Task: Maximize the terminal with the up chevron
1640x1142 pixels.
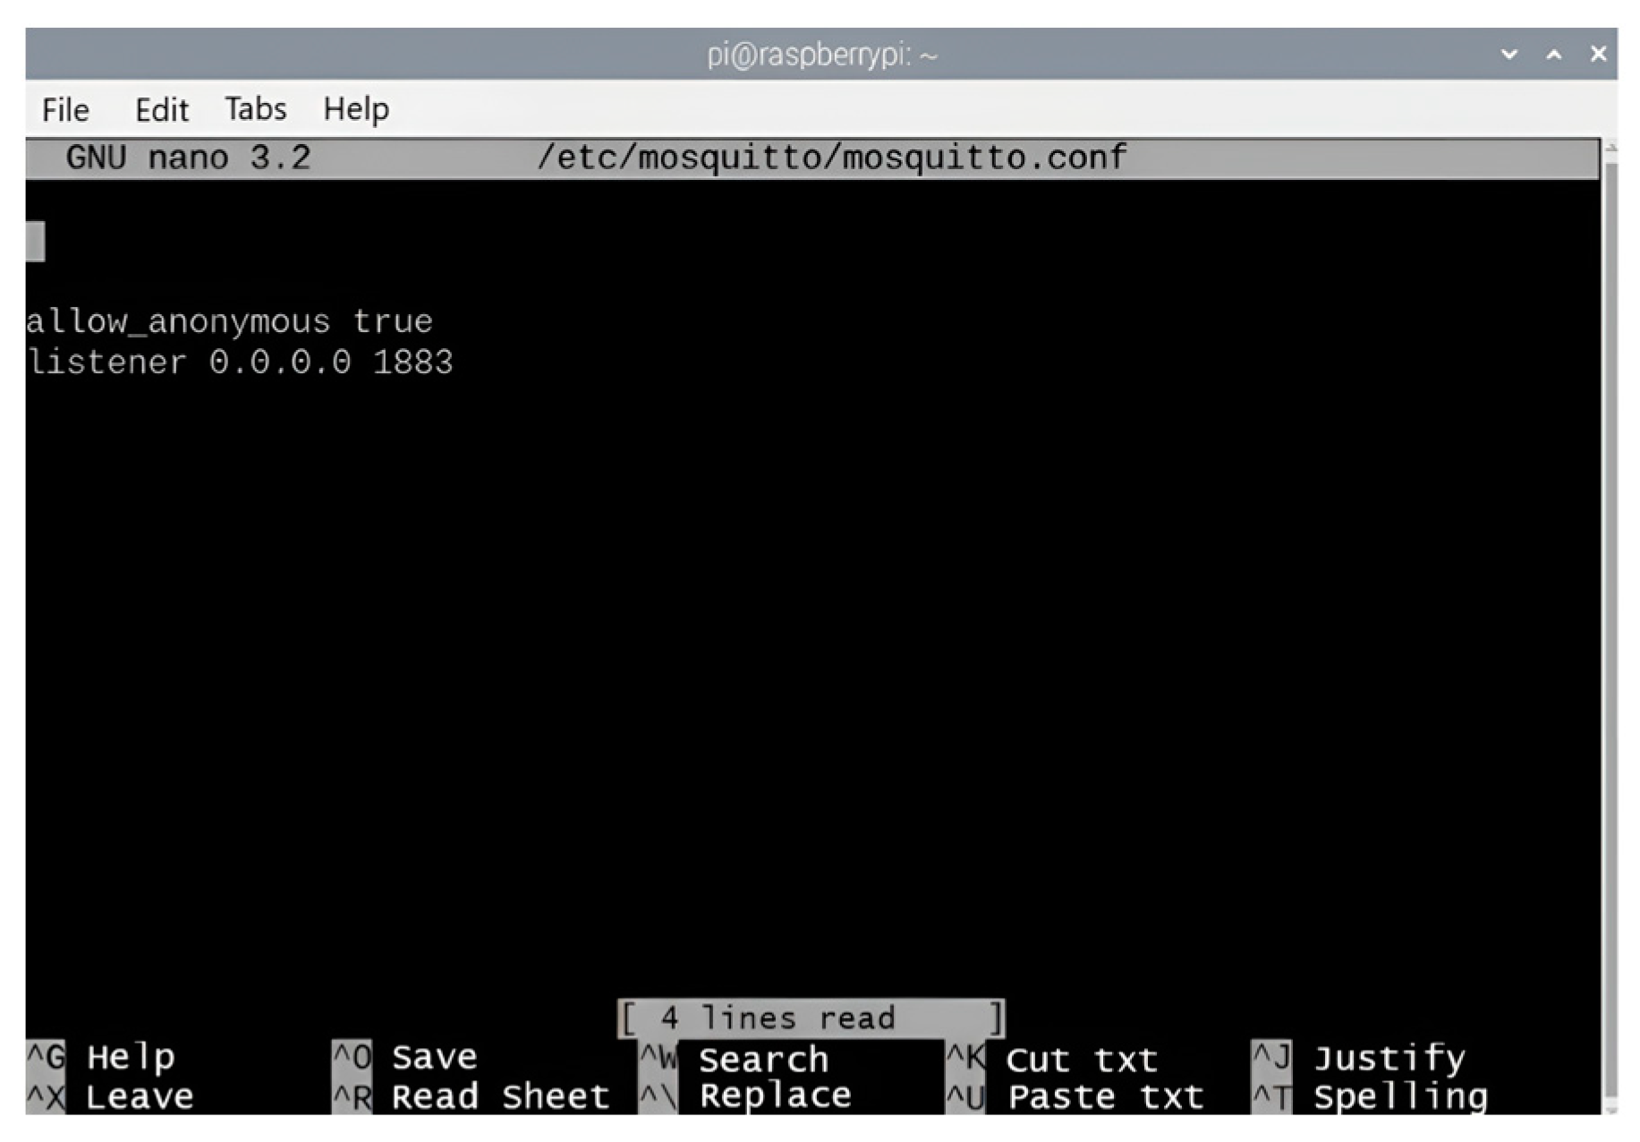Action: [1554, 55]
